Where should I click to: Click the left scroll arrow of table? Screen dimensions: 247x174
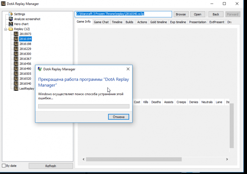(83, 159)
